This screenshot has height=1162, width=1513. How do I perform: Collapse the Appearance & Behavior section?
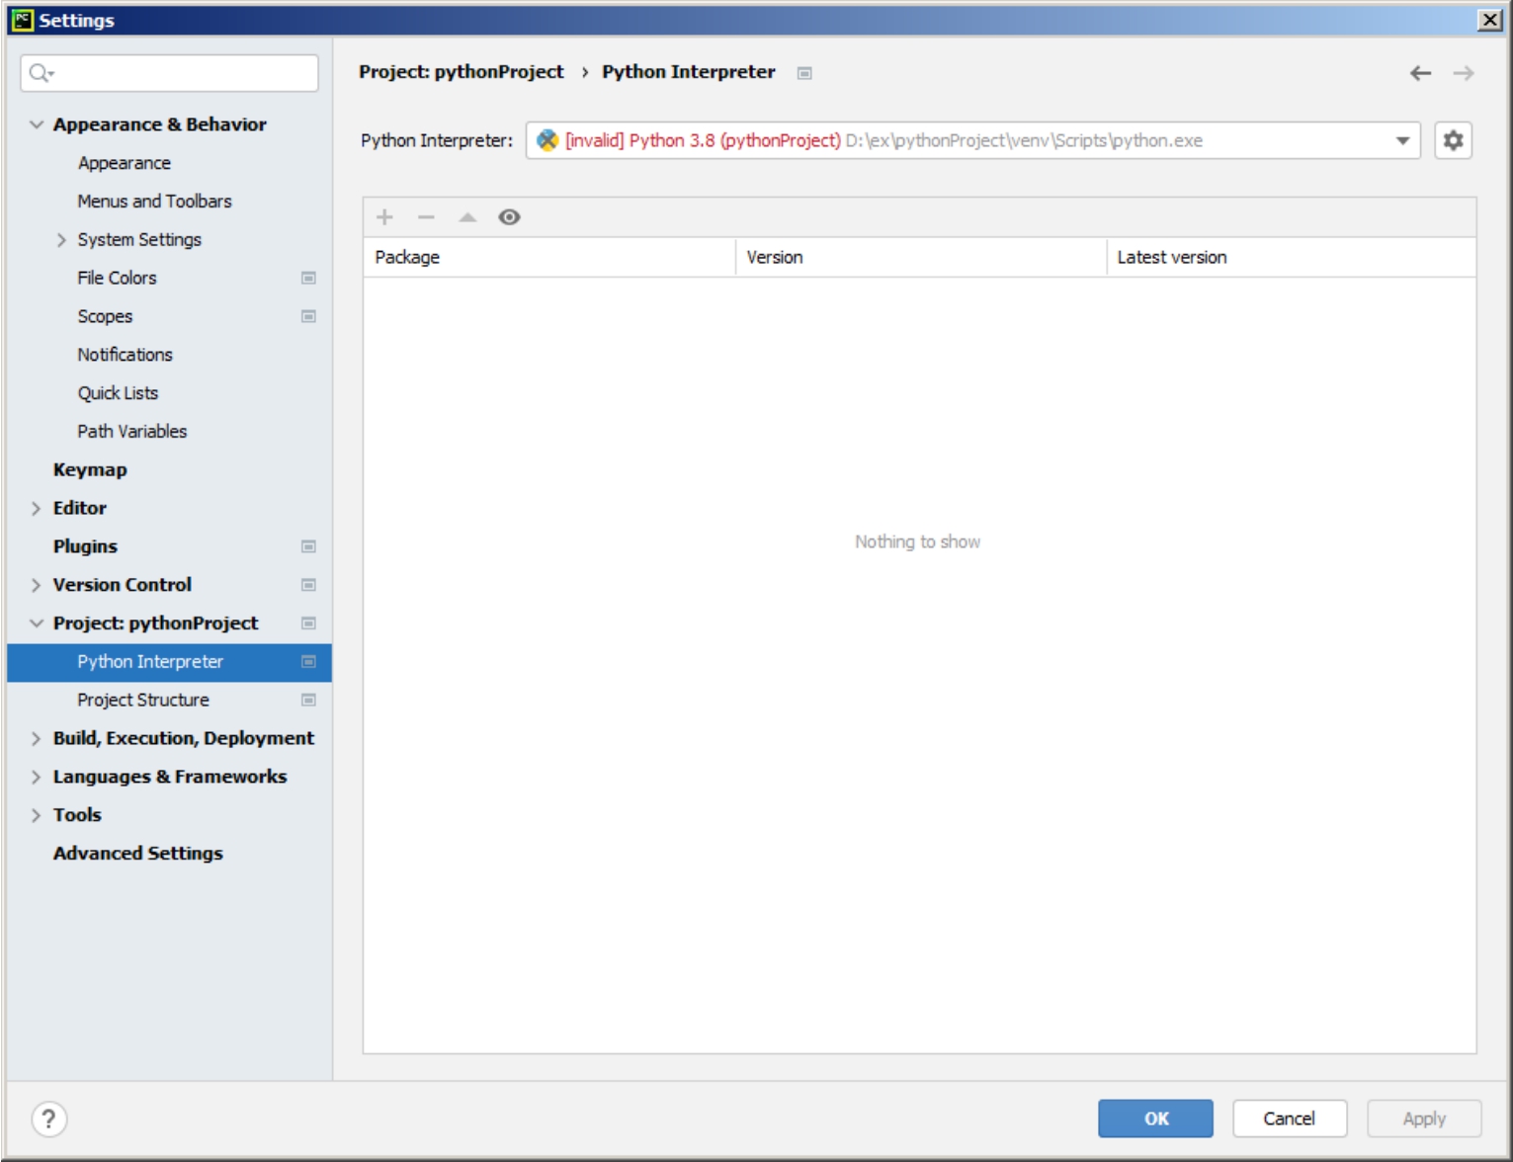tap(37, 124)
